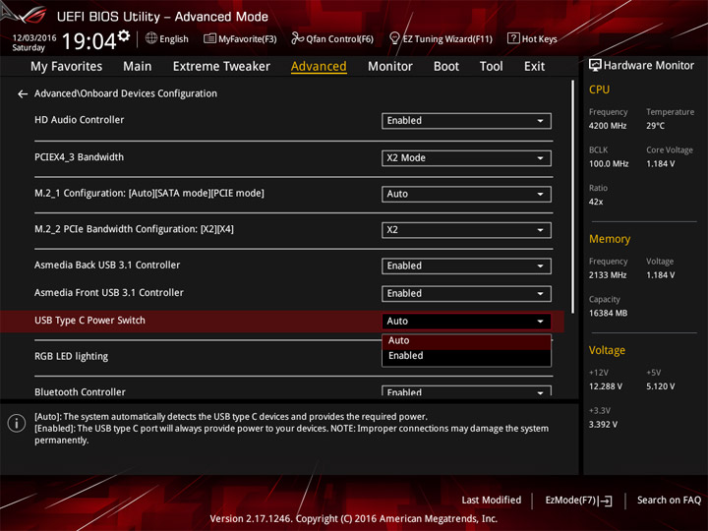Screen dimensions: 708x531
Task: Click +12V voltage value 12.288 V
Action: tap(606, 386)
